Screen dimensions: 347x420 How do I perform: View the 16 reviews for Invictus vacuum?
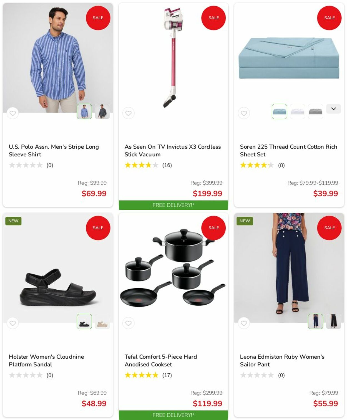coord(167,165)
